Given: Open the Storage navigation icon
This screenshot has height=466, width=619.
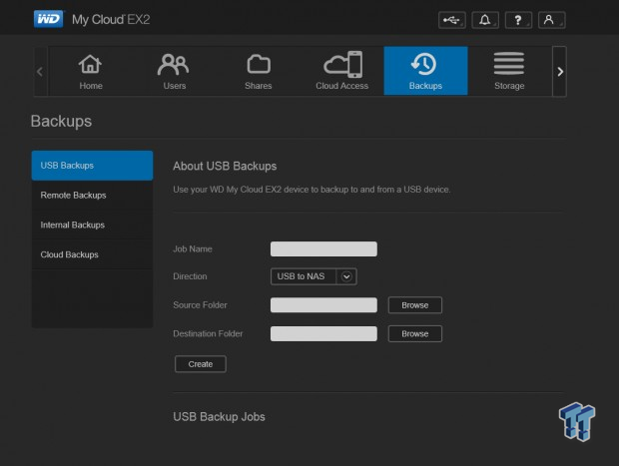Looking at the screenshot, I should point(509,71).
